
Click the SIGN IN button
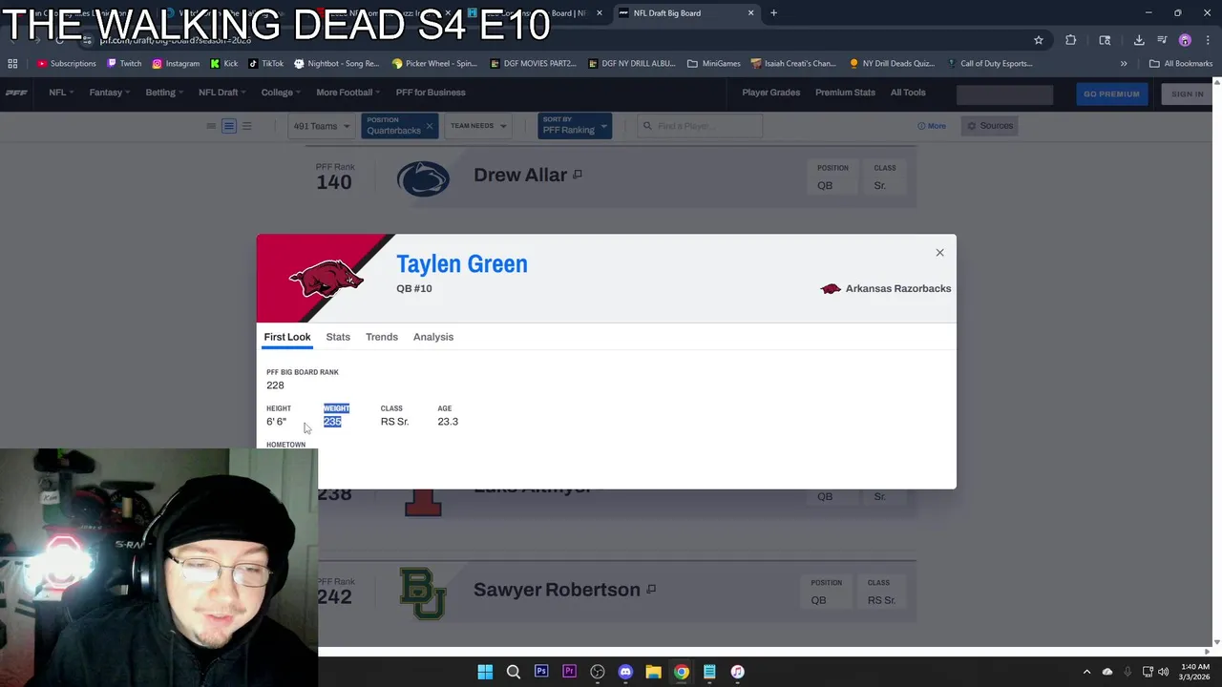(x=1188, y=94)
